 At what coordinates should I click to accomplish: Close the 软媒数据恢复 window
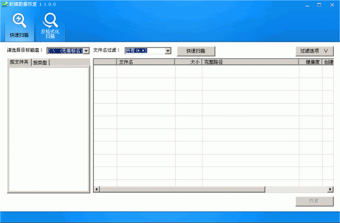[332, 5]
